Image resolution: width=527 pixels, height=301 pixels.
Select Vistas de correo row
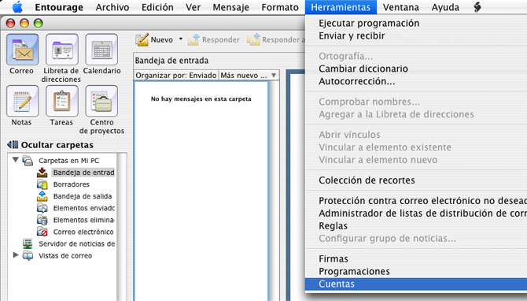62,255
